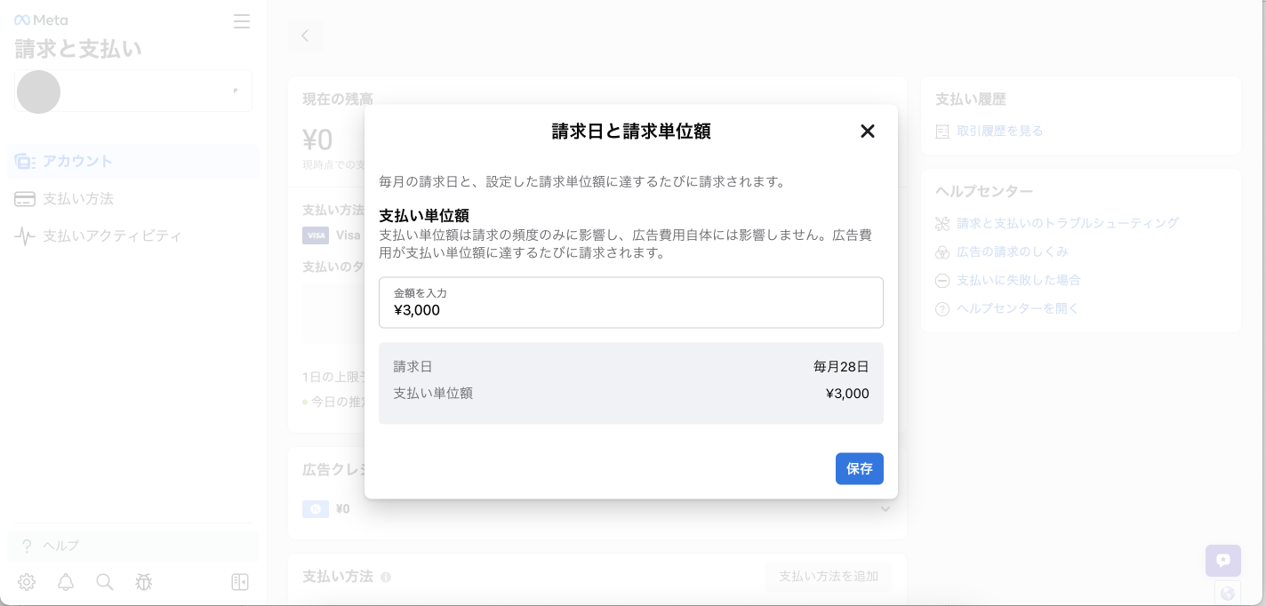Open the hamburger menu icon
1266x606 pixels.
[242, 21]
